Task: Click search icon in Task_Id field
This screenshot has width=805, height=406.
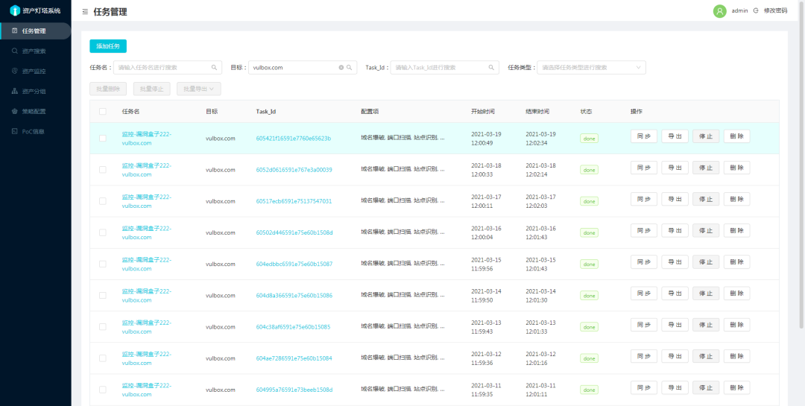Action: 490,67
